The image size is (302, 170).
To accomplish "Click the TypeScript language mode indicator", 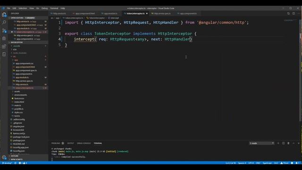I will click(267, 163).
